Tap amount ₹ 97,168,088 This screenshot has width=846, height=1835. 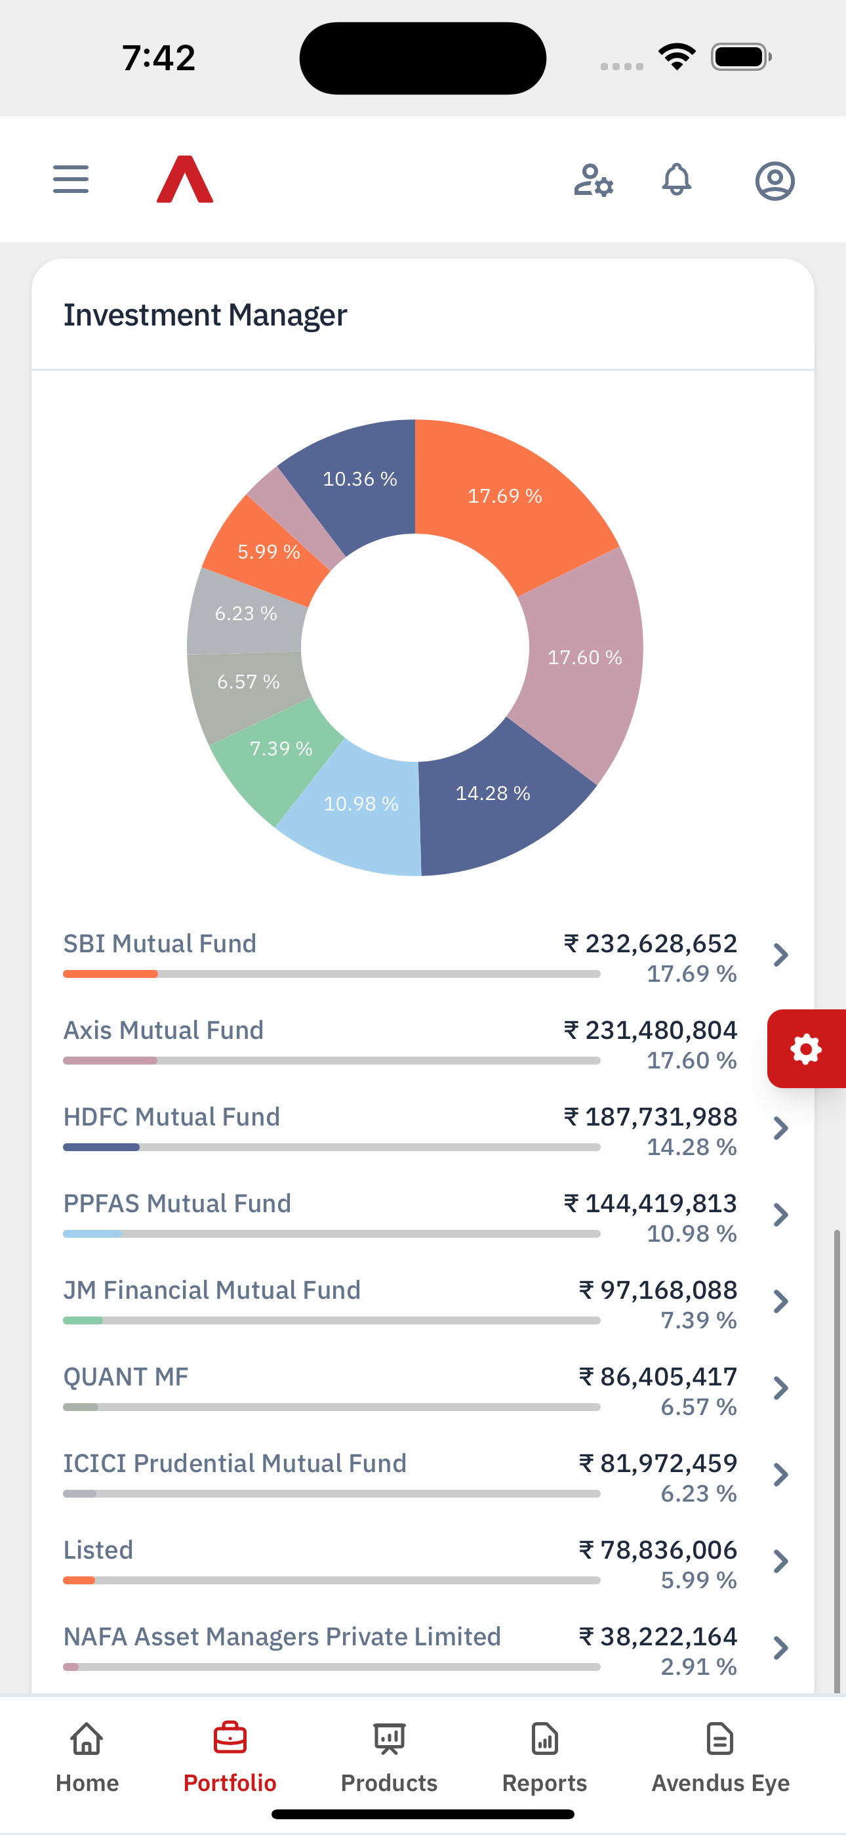[658, 1290]
